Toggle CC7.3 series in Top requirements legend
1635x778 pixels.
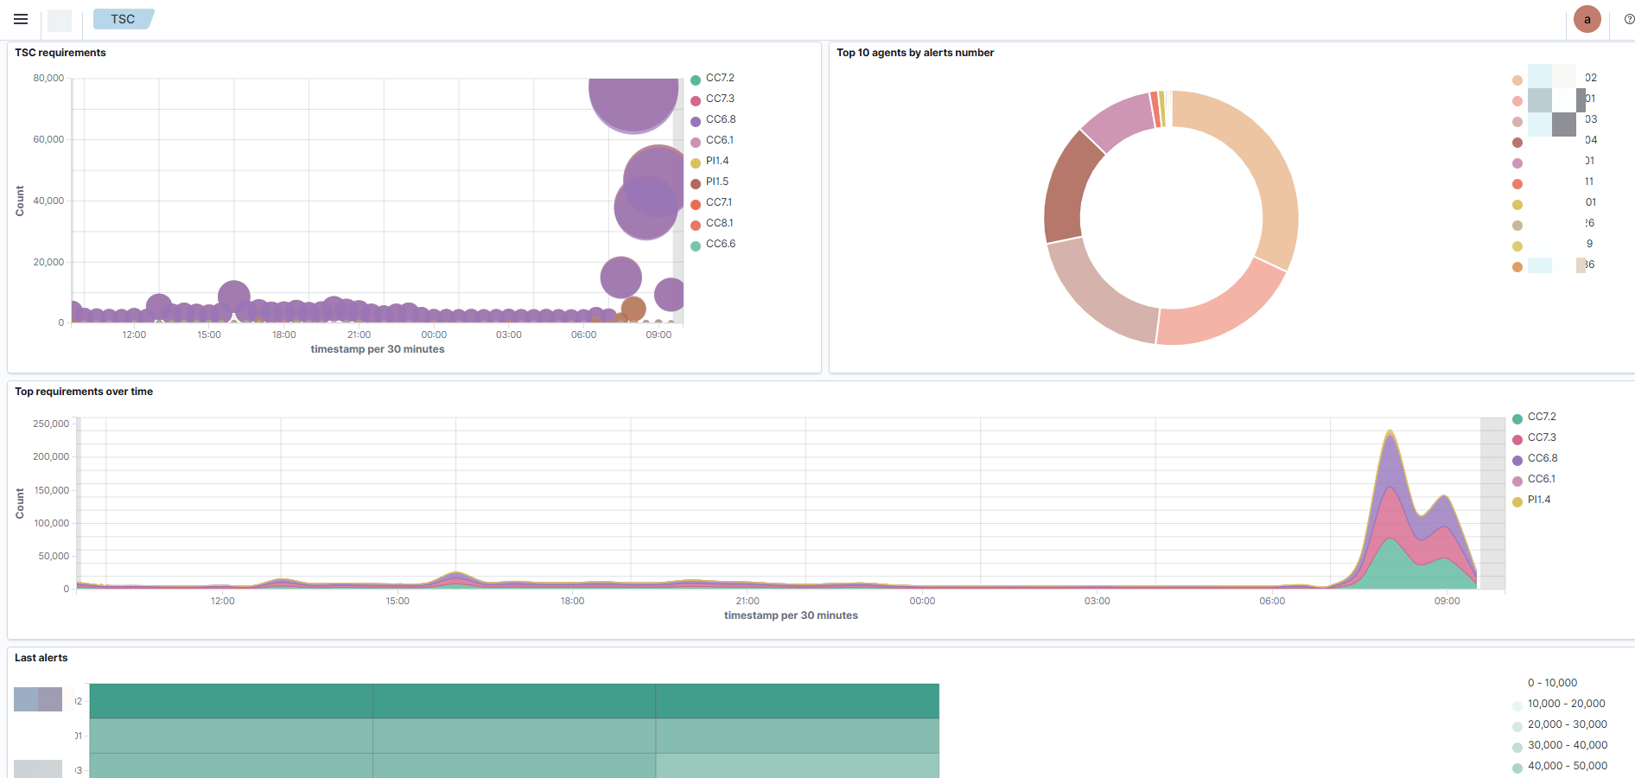1541,437
